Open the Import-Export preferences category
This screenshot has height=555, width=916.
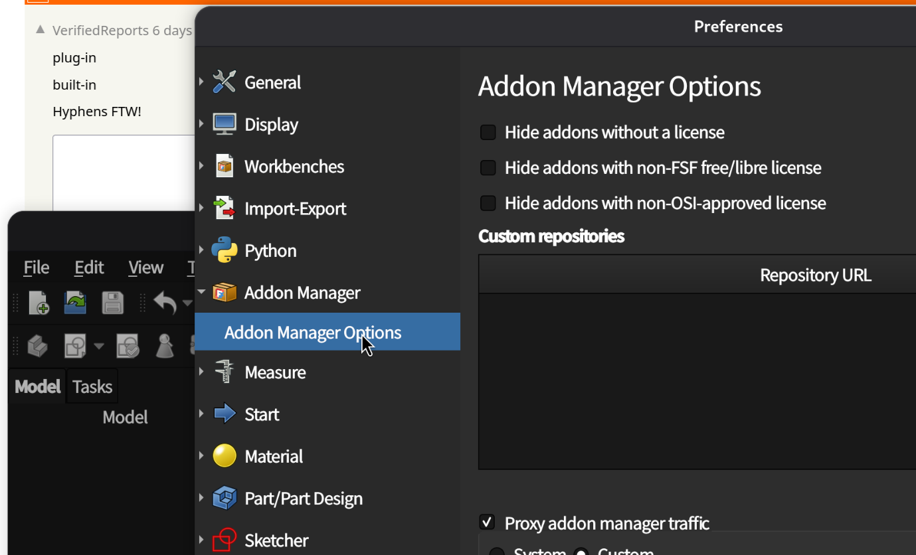(295, 208)
